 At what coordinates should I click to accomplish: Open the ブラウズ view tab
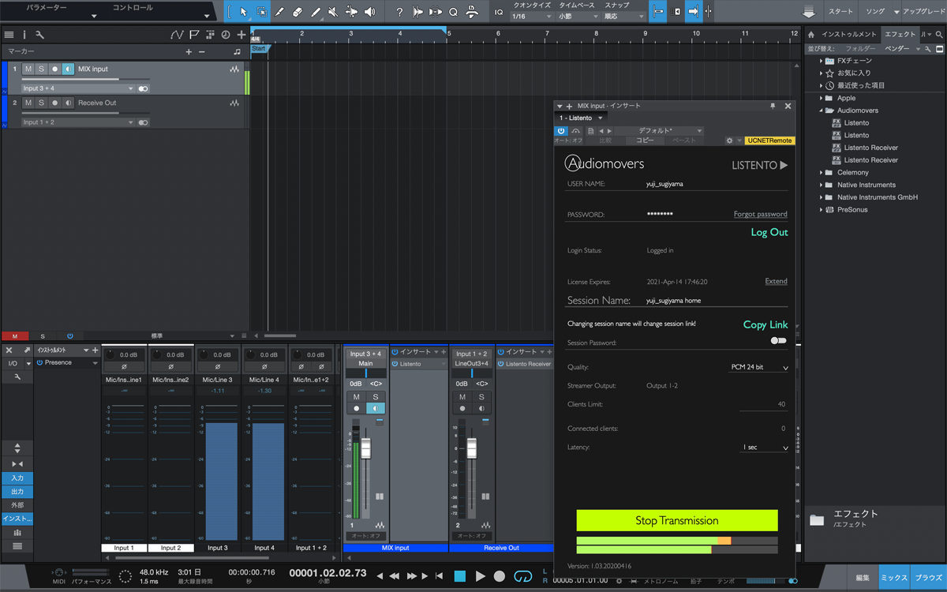928,578
